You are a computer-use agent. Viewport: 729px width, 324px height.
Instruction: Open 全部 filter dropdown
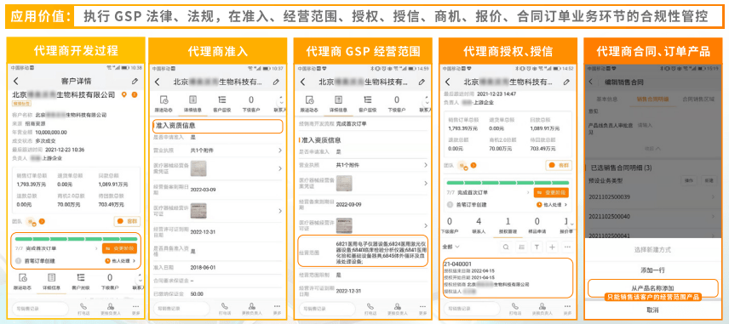pos(451,247)
